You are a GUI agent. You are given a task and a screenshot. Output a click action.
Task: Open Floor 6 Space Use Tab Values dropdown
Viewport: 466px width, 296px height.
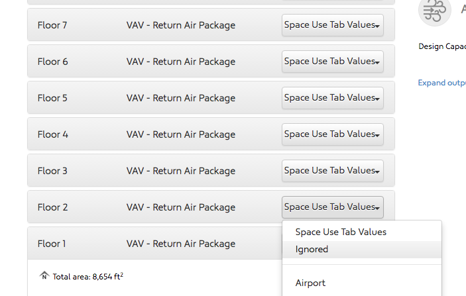point(333,62)
